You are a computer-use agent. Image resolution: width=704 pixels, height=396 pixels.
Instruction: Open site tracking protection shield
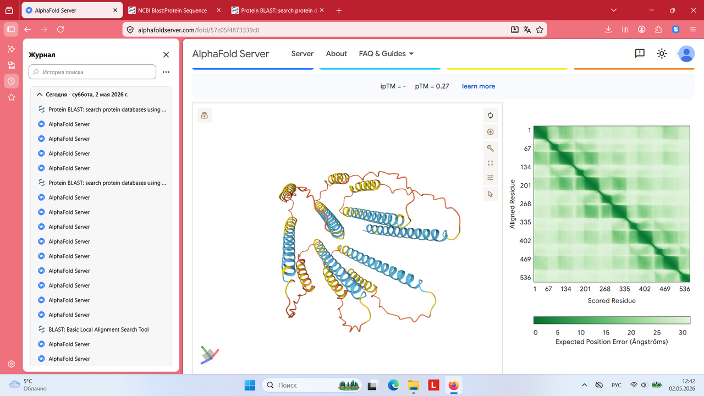click(x=130, y=30)
